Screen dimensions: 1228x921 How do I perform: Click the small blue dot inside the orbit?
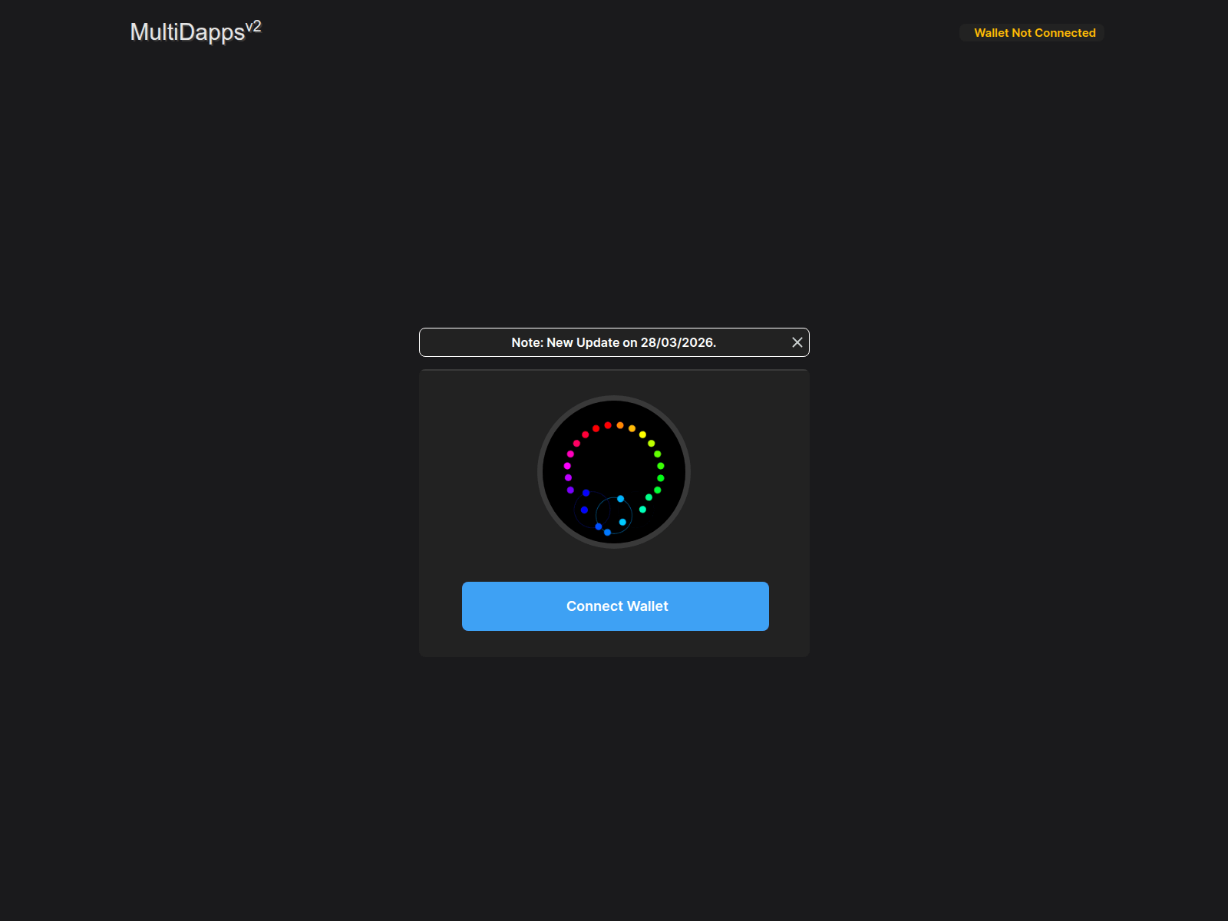pyautogui.click(x=584, y=510)
